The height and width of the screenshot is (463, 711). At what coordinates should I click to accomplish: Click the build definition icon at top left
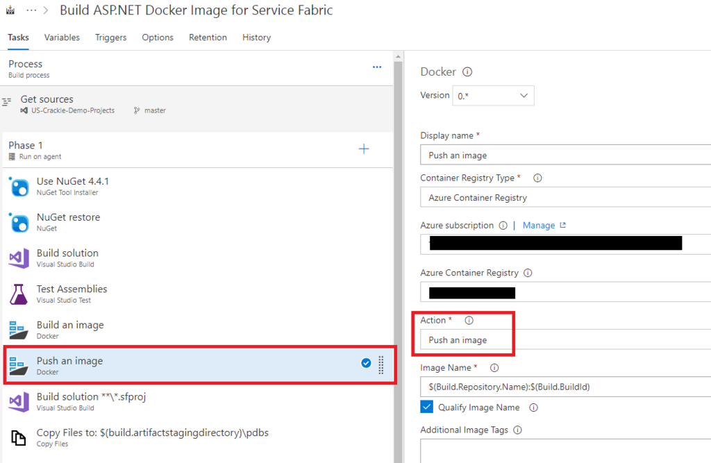coord(10,10)
